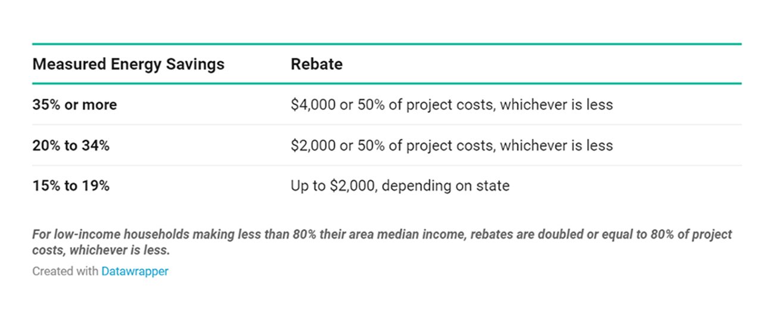Click the teal line below the header row
Image resolution: width=774 pixels, height=314 pixels.
pyautogui.click(x=387, y=84)
